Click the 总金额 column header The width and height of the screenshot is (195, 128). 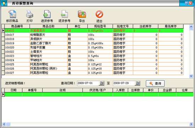coord(167,90)
